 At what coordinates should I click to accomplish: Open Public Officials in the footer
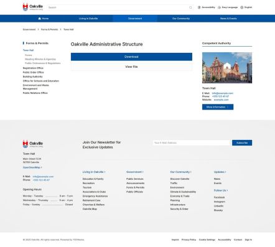click(134, 192)
